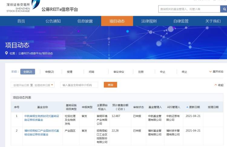Image resolution: width=227 pixels, height=147 pixels.
Task: Filter by 受理 stage
Action: (70, 72)
